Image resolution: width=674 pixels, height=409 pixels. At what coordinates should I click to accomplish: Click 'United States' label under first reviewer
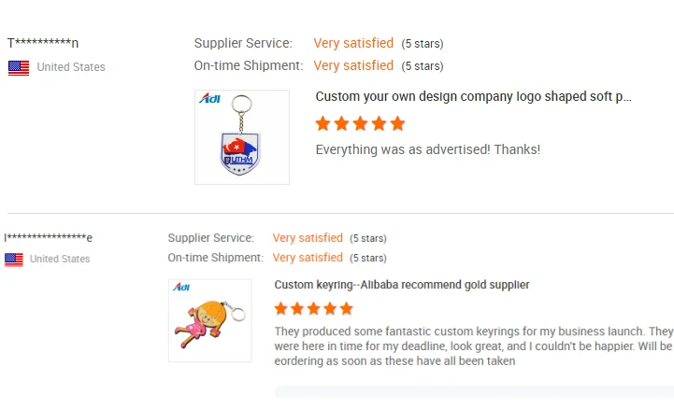(x=71, y=67)
